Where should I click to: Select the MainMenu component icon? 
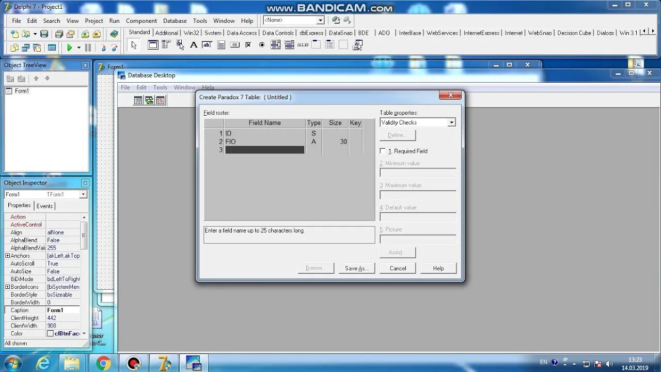pos(166,45)
